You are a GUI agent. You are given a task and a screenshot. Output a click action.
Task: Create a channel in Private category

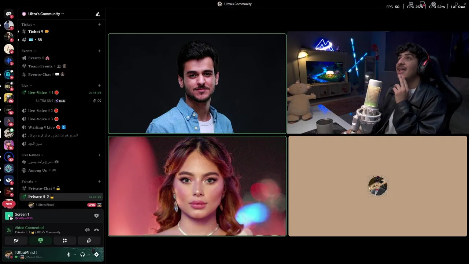point(99,181)
